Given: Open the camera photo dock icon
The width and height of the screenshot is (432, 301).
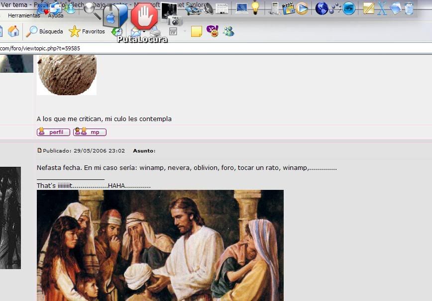Looking at the screenshot, I should pos(172,14).
